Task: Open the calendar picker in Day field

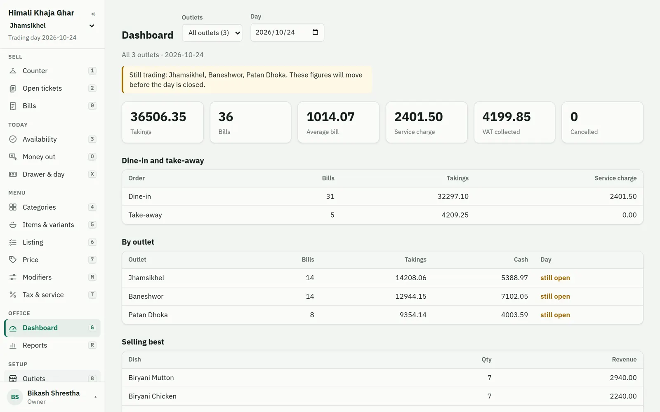Action: pos(315,32)
